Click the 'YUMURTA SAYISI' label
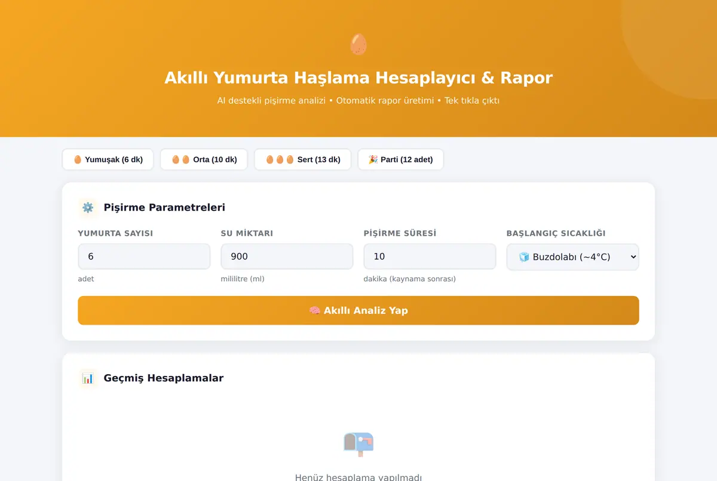The height and width of the screenshot is (481, 717). (x=115, y=233)
